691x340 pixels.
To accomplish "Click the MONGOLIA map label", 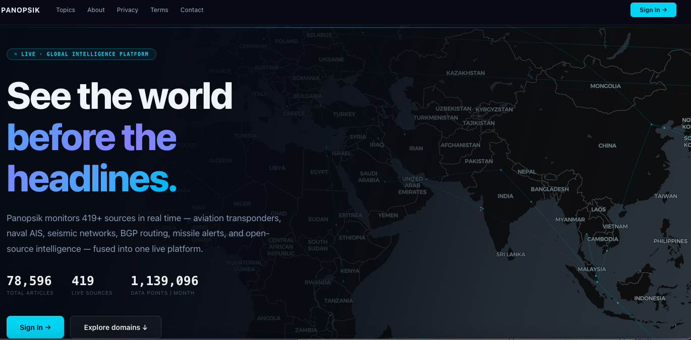I will [605, 86].
